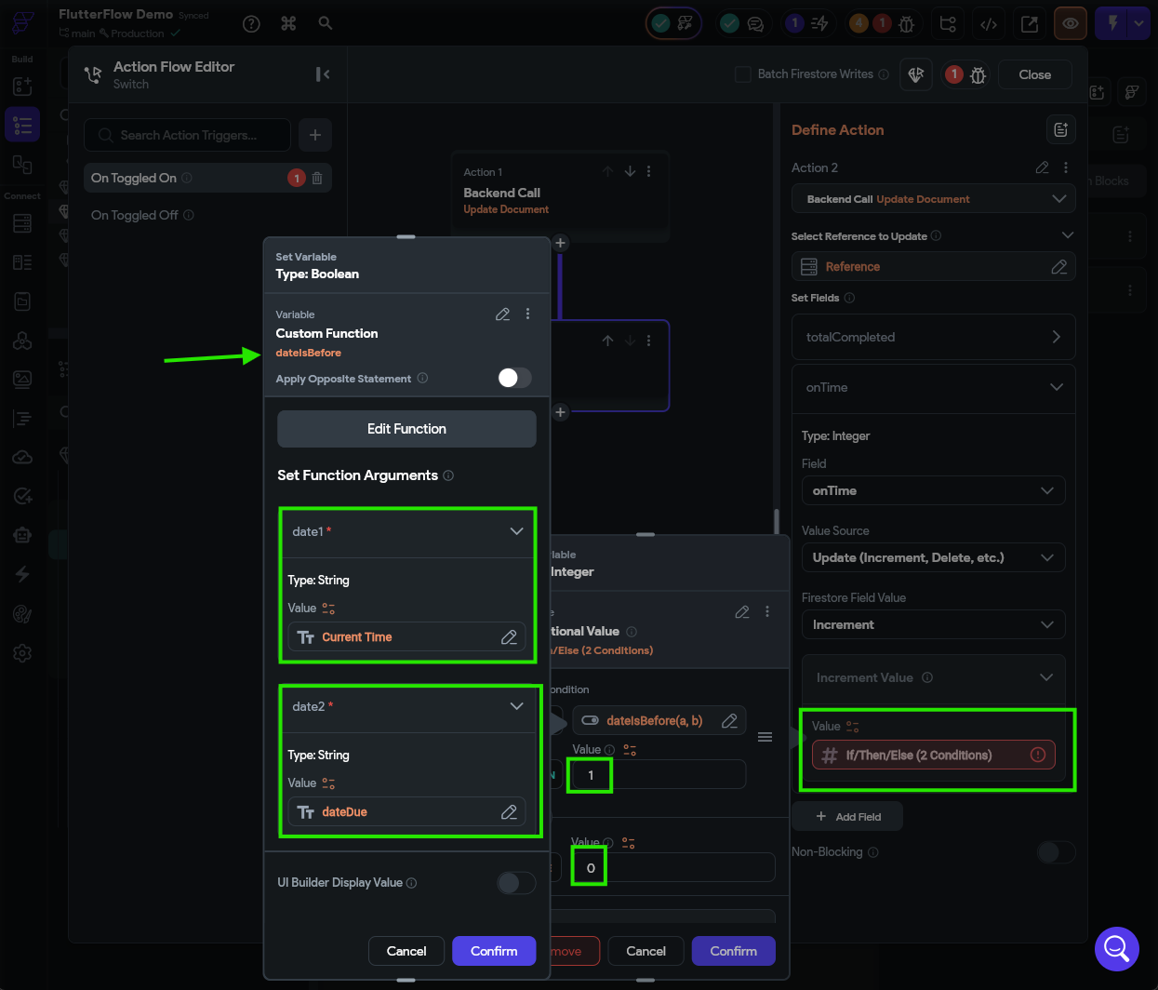Open the settings gear in left sidebar
Viewport: 1158px width, 990px height.
(x=22, y=653)
